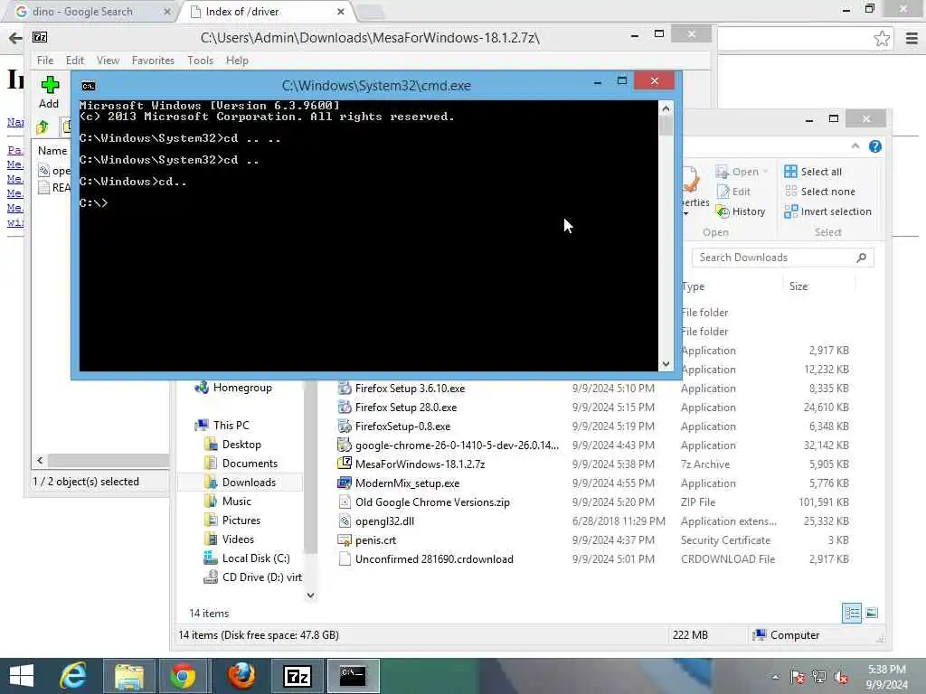Switch to cmd taskbar button
This screenshot has width=926, height=694.
354,676
